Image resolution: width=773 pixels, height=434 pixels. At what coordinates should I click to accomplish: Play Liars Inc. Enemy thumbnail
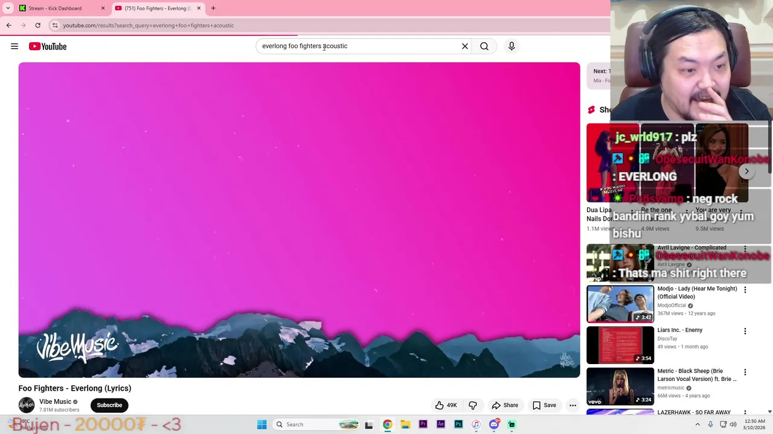coord(620,345)
